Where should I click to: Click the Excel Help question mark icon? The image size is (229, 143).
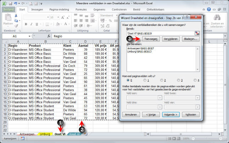tap(209, 9)
